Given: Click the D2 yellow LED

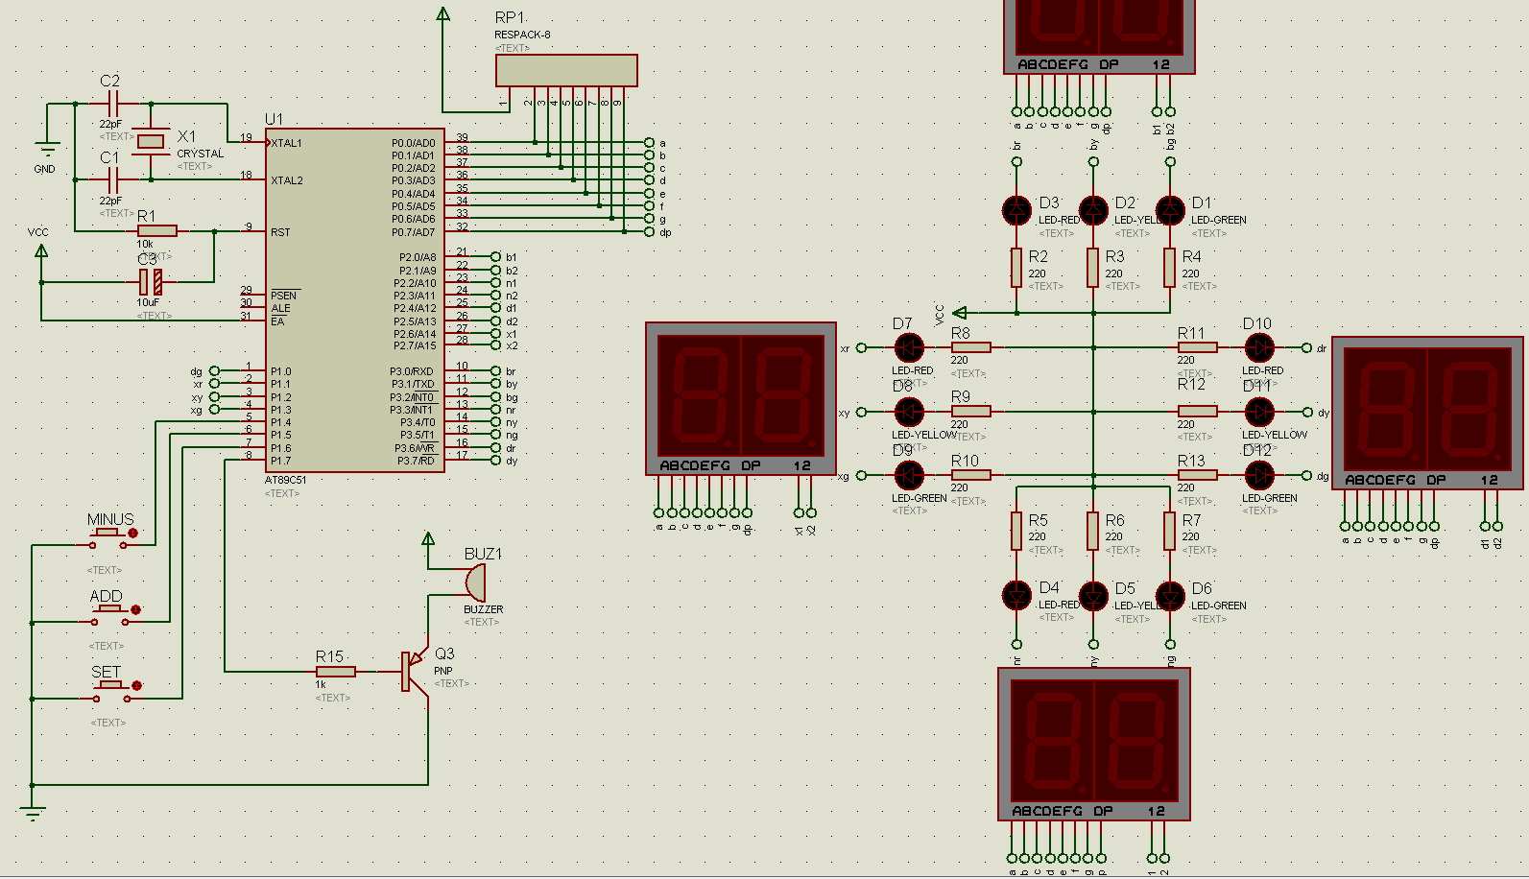Looking at the screenshot, I should (x=1093, y=210).
